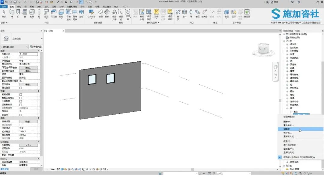Toggle the Sun Path (日光路径) checkbox

tap(21, 88)
